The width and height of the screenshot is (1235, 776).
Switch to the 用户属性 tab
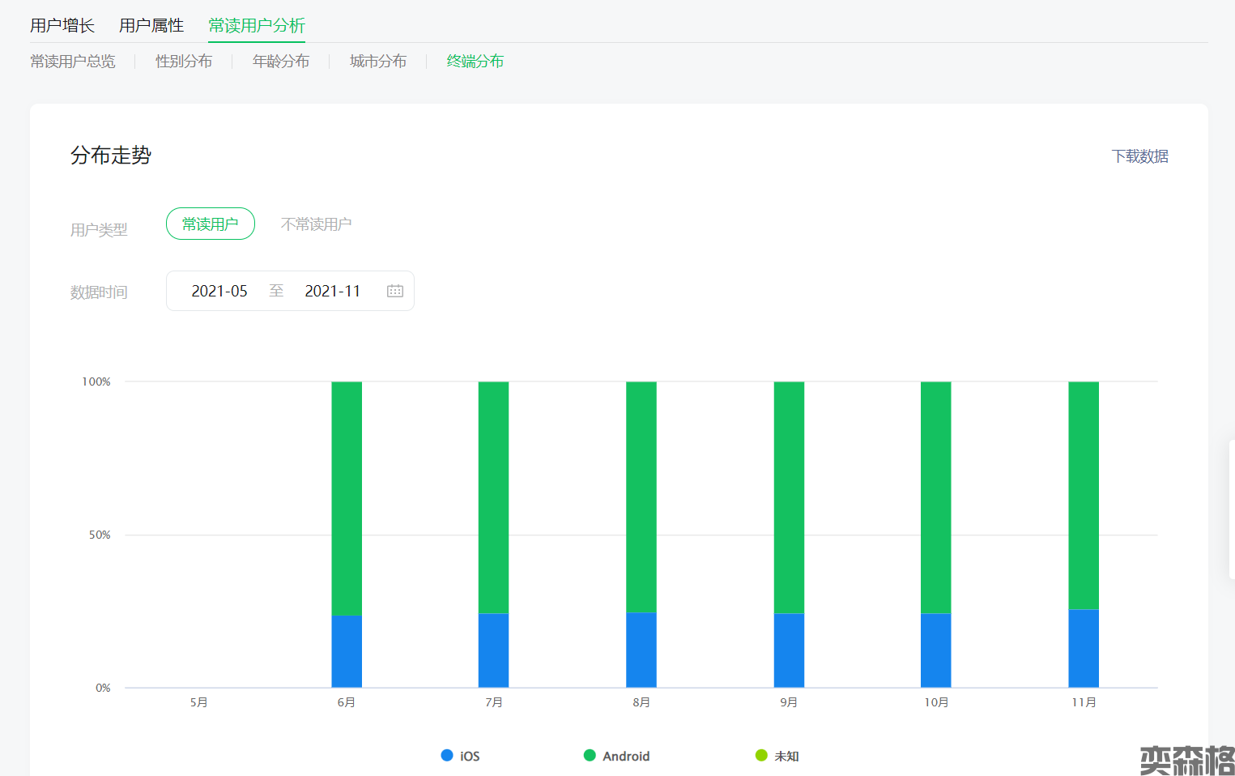[151, 26]
